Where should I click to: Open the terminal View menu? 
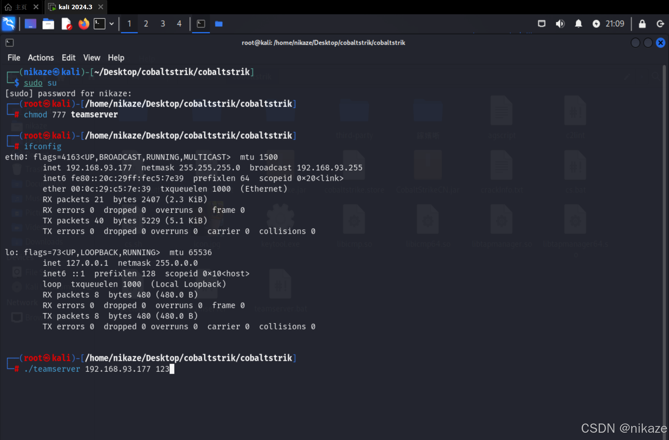91,58
